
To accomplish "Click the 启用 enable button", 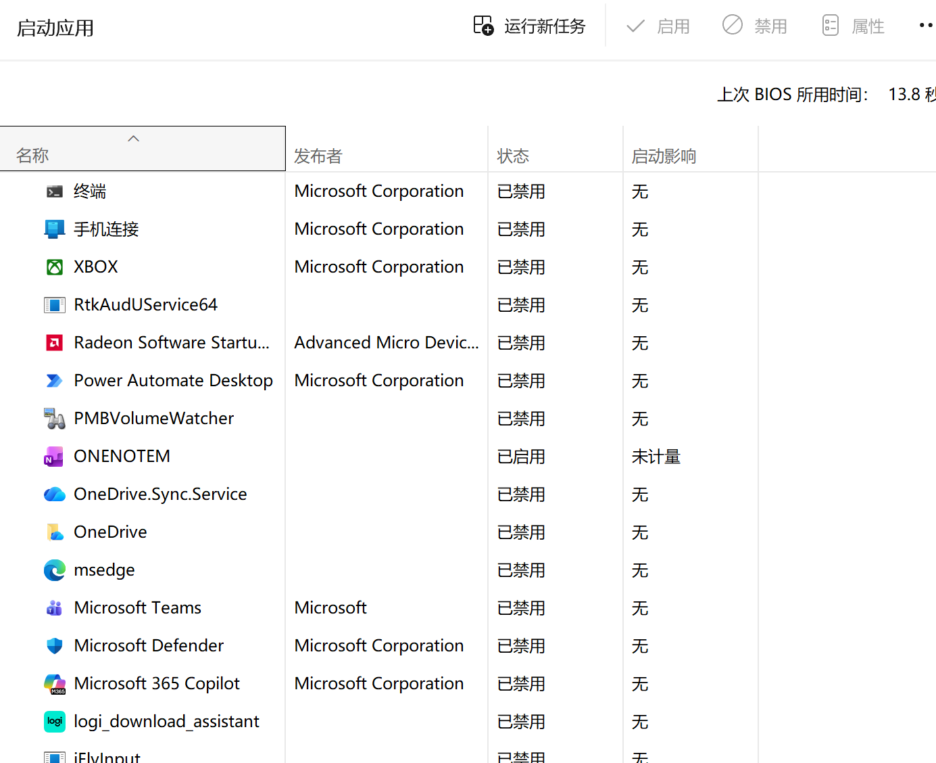I will 658,26.
